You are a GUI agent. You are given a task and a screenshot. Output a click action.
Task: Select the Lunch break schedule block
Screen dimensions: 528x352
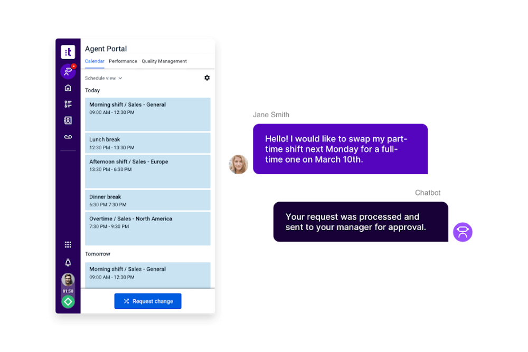pyautogui.click(x=148, y=143)
